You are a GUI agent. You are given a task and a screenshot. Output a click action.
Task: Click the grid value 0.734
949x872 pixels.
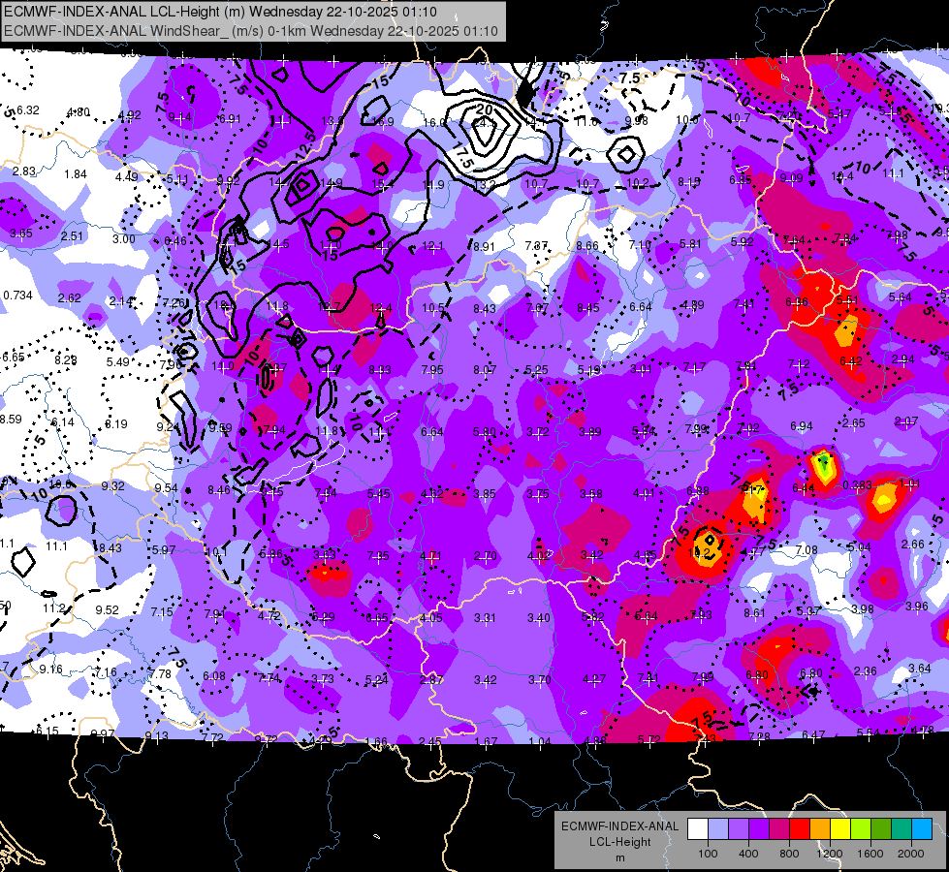click(18, 296)
